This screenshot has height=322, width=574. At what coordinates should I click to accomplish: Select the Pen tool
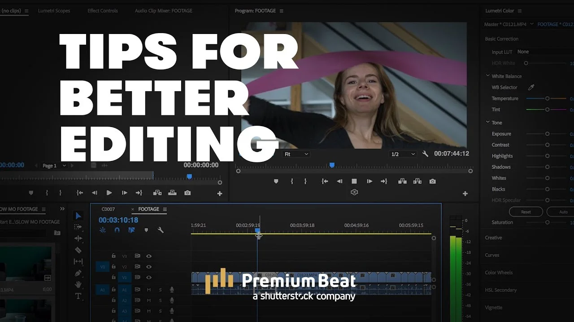(x=78, y=273)
